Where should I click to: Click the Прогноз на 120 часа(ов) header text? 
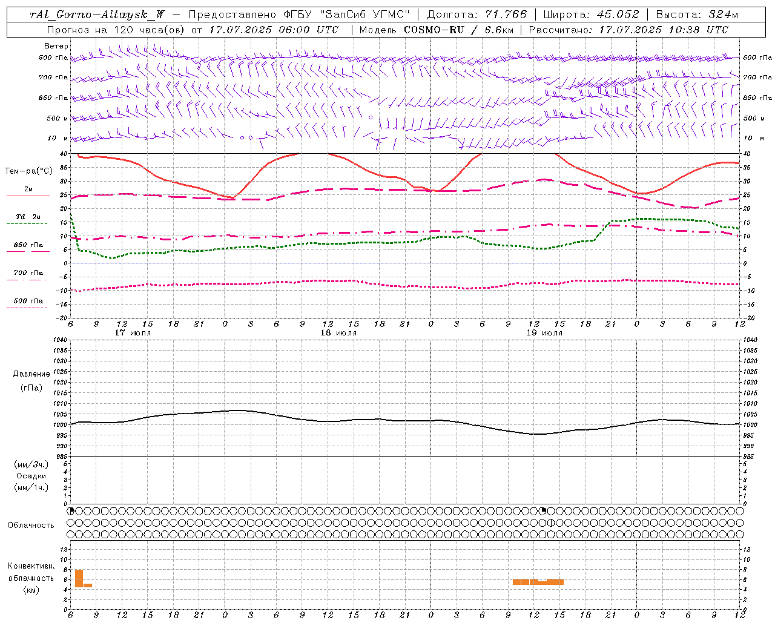pyautogui.click(x=116, y=30)
